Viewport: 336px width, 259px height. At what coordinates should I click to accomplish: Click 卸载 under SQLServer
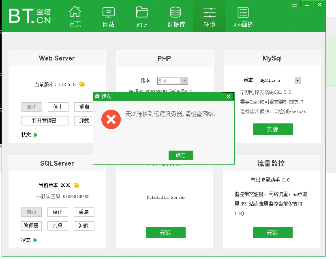[84, 226]
